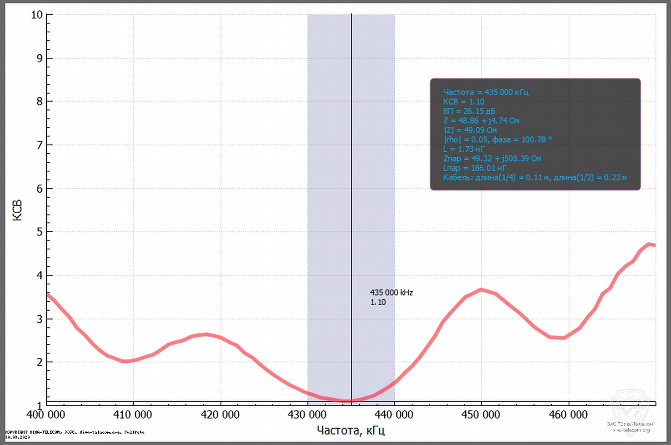Click the 5 tick label on y-axis
The height and width of the screenshot is (445, 671).
click(x=38, y=232)
